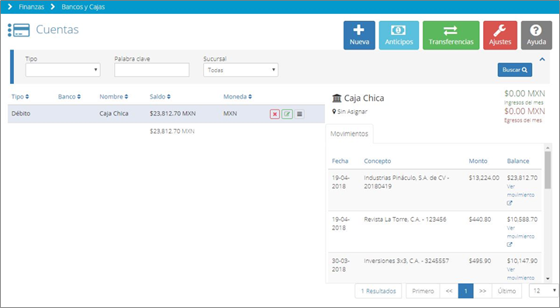Expand the Tipo dropdown filter

tap(63, 70)
